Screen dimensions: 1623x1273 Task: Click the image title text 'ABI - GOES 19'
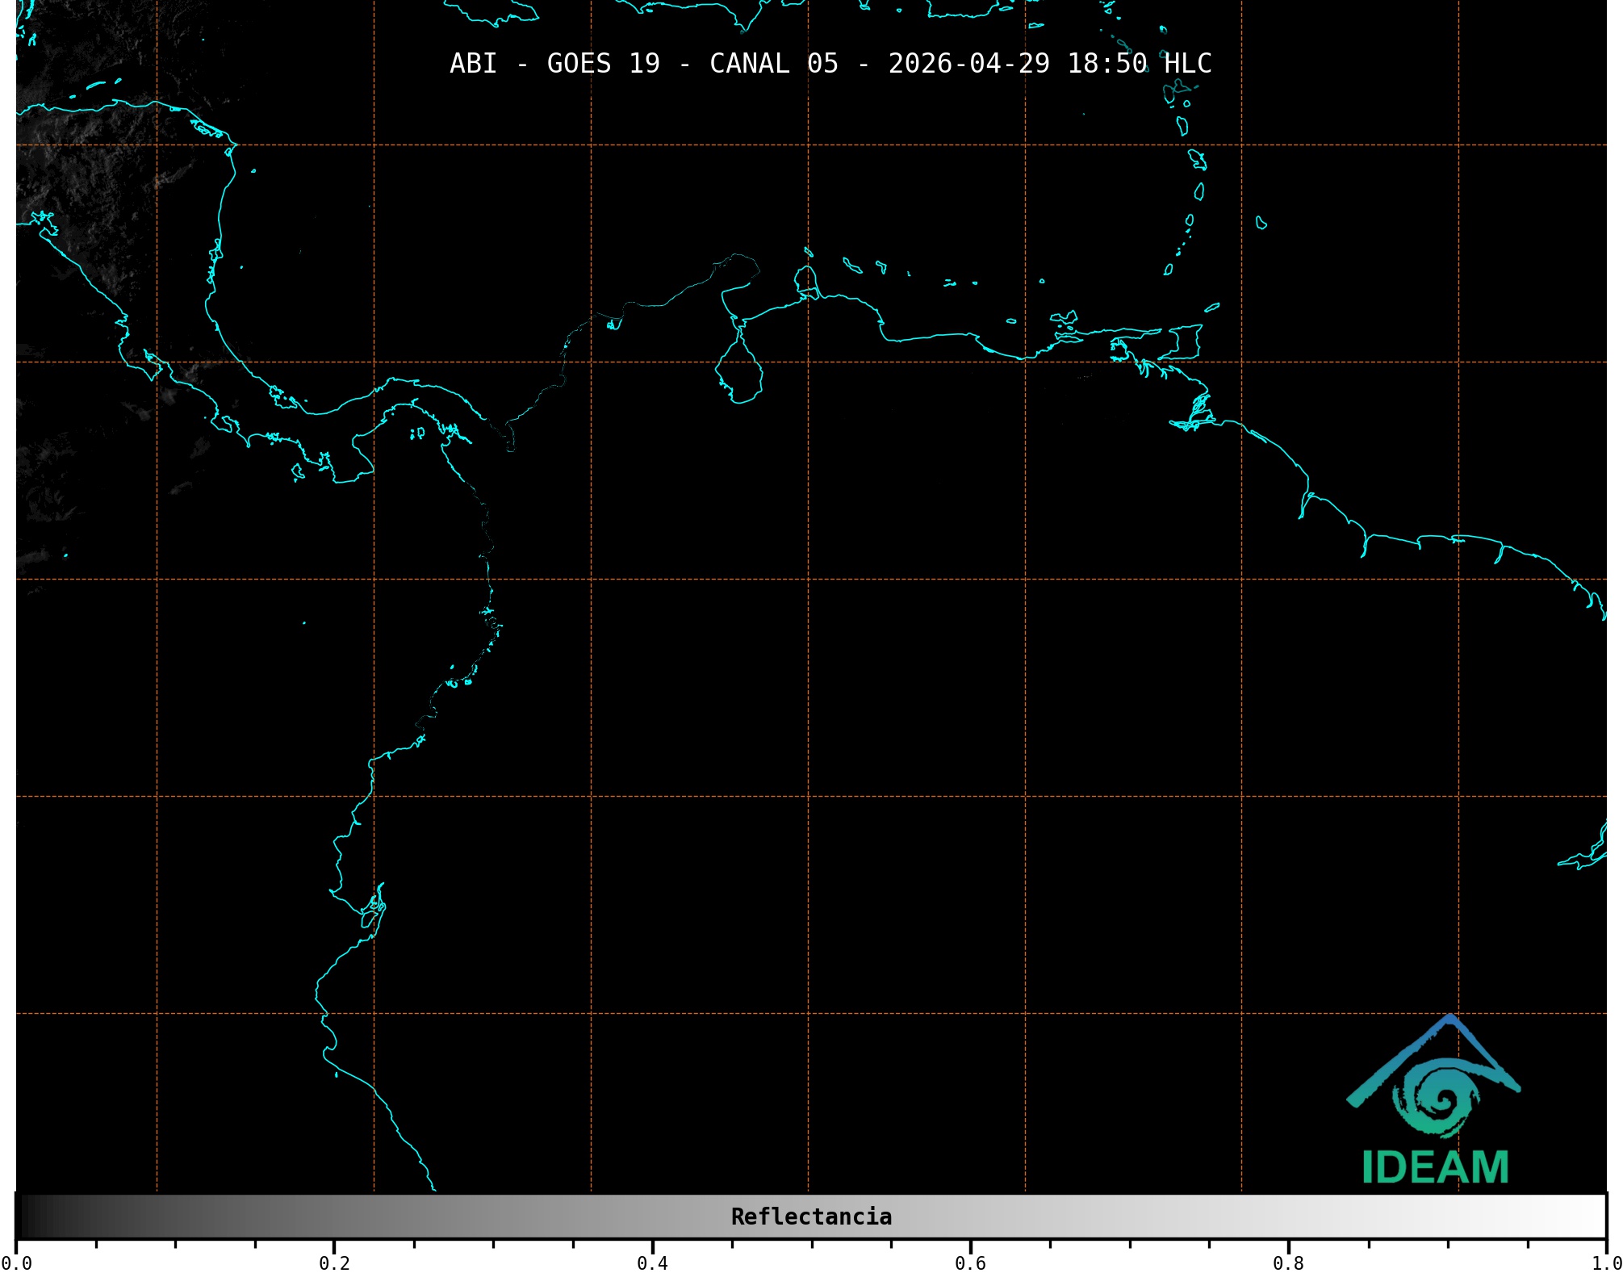click(x=554, y=64)
